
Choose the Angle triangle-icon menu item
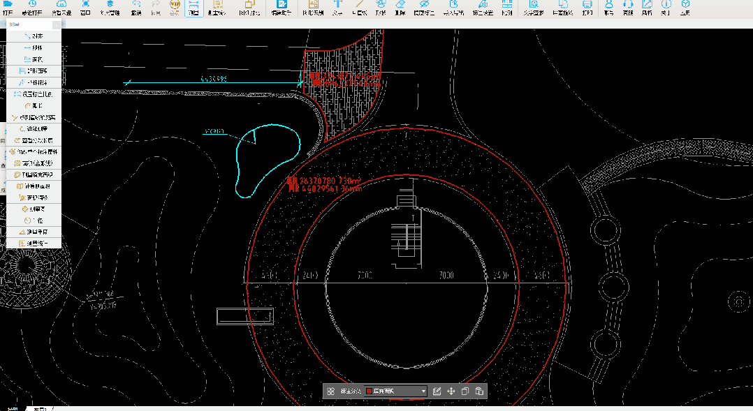(x=34, y=232)
